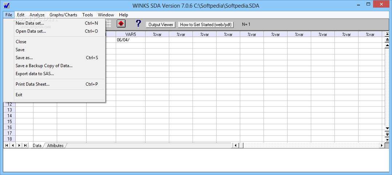
Task: Open the Analyze menu
Action: (x=37, y=15)
